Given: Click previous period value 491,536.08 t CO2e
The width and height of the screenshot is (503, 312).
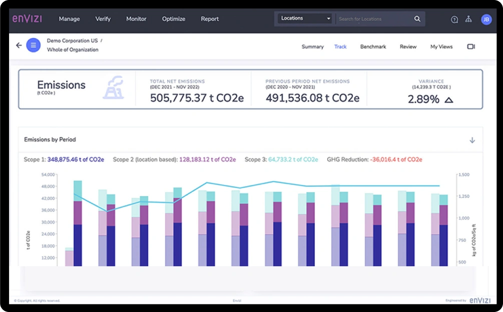Looking at the screenshot, I should (312, 98).
